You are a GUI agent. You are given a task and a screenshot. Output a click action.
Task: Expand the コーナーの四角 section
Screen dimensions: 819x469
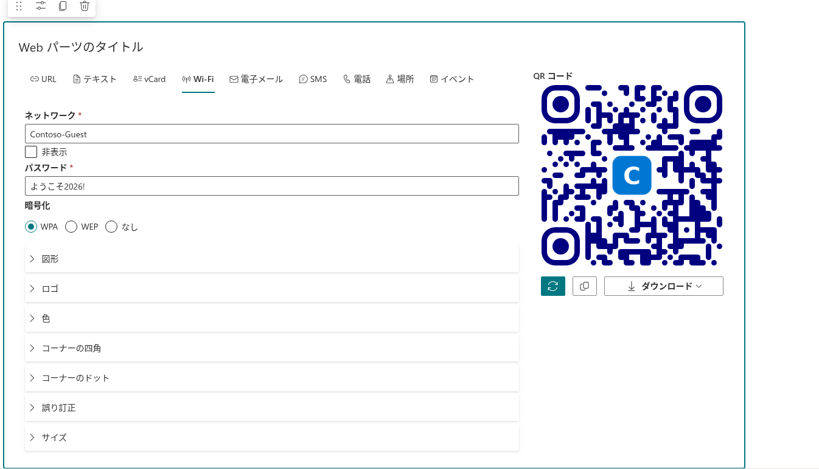(x=272, y=348)
